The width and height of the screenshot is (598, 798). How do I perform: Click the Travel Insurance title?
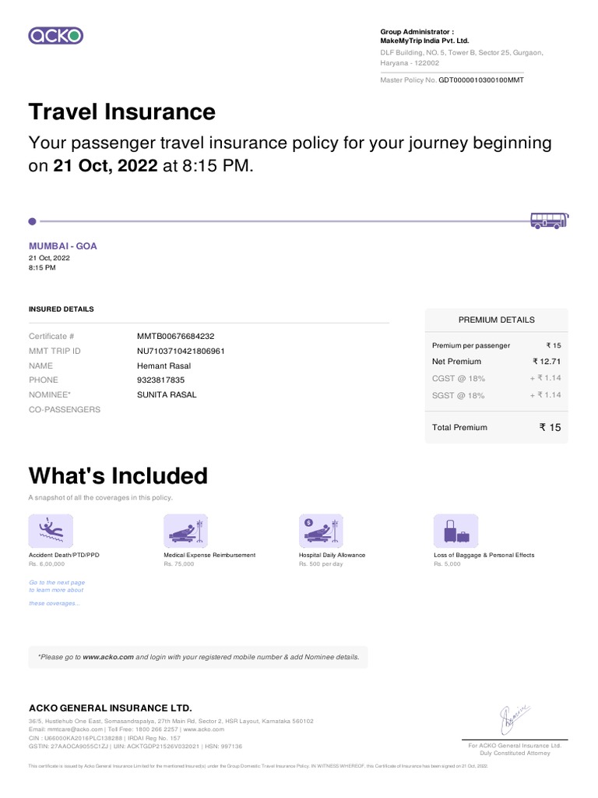122,112
